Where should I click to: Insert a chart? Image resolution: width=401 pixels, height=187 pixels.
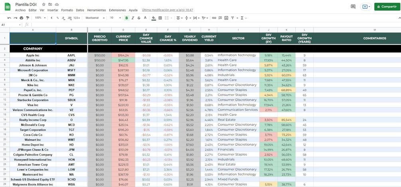point(226,18)
